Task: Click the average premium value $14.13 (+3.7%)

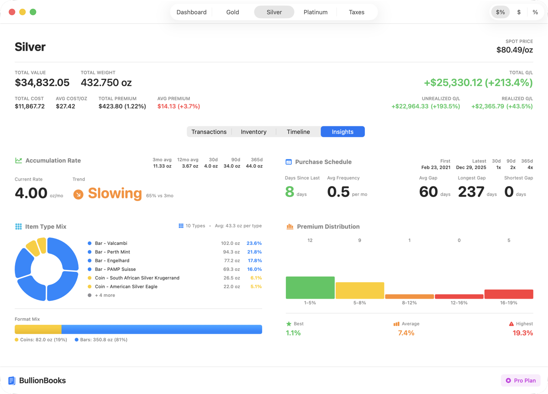Action: 179,106
